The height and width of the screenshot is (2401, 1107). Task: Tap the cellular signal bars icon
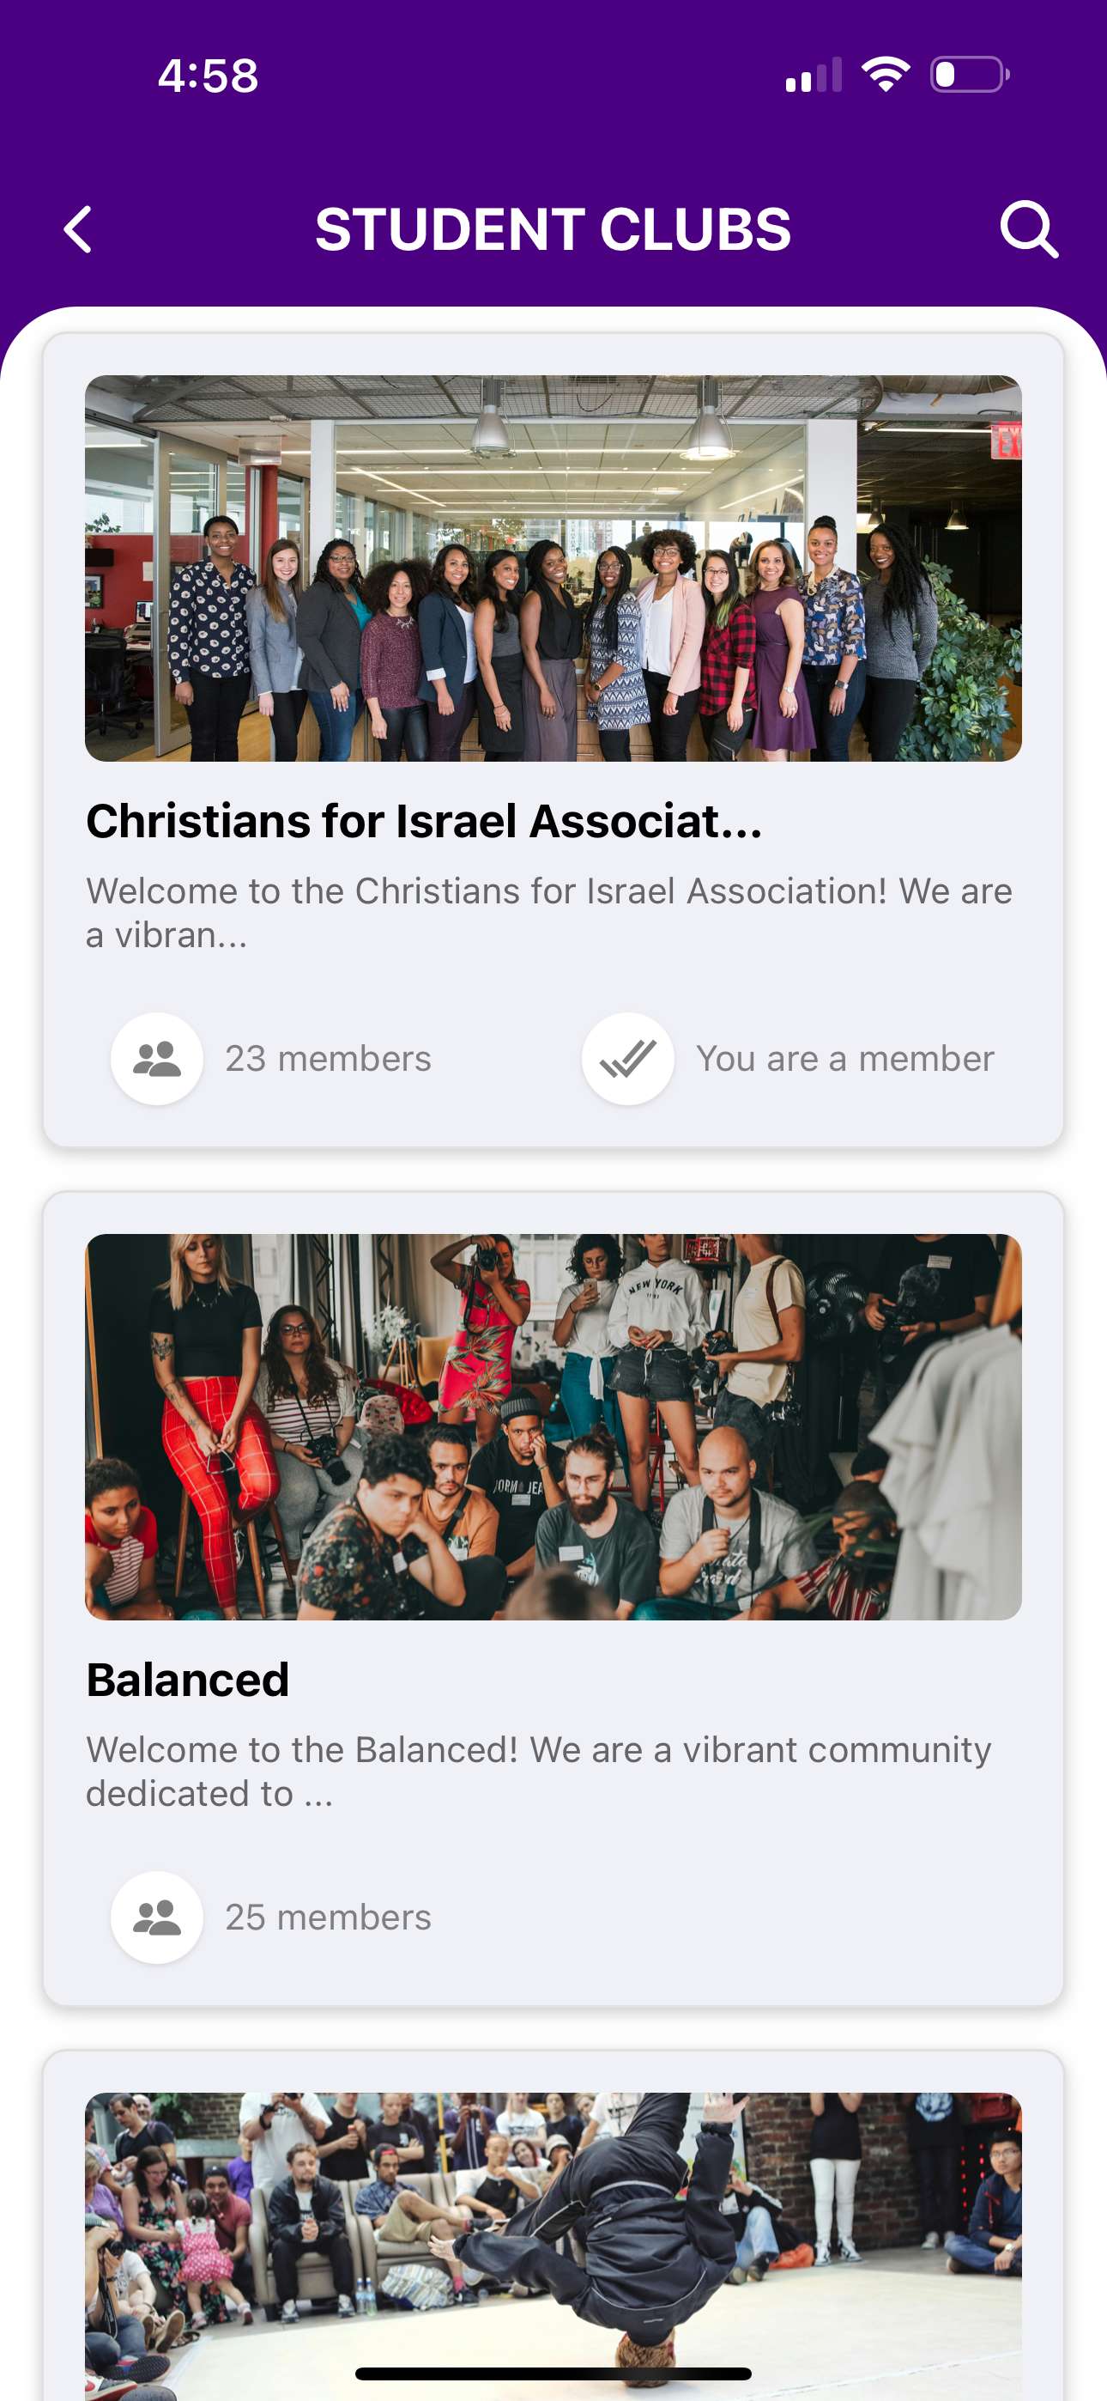pos(814,76)
